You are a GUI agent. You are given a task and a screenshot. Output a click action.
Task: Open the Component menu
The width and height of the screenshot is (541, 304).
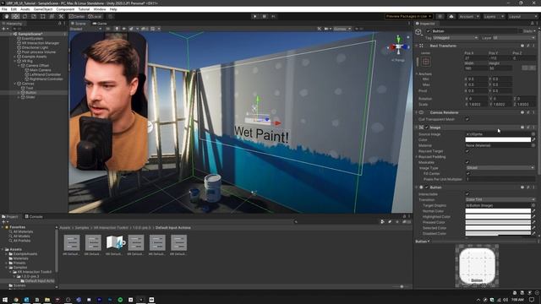pyautogui.click(x=65, y=9)
